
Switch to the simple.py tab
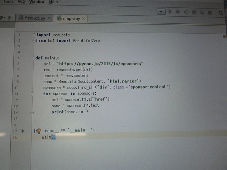pyautogui.click(x=71, y=18)
